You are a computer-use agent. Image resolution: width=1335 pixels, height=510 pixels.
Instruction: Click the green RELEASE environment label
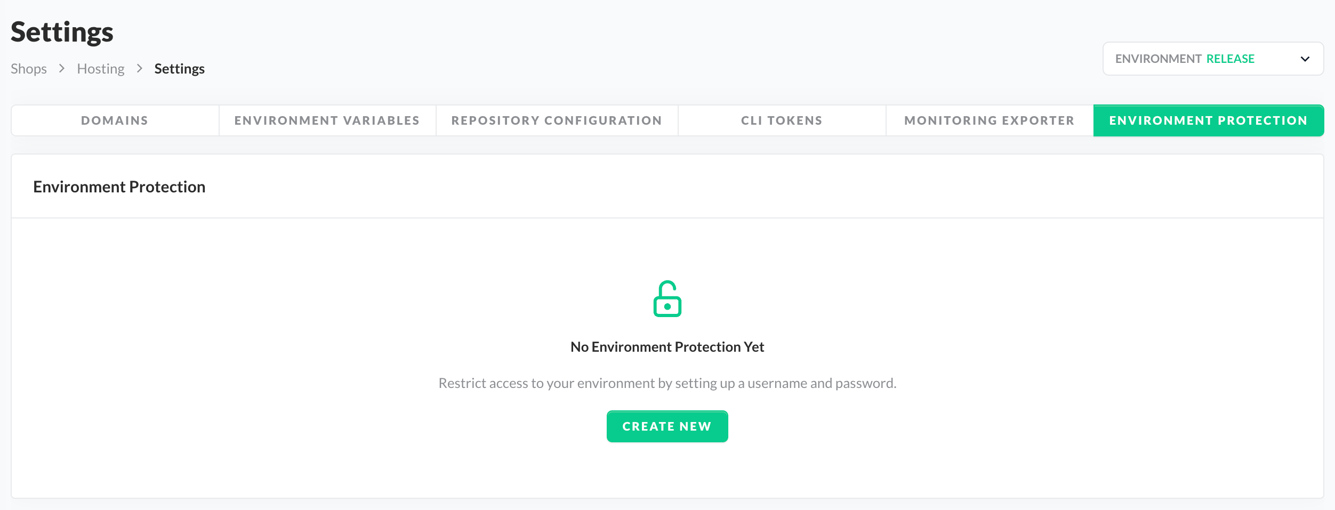coord(1230,59)
